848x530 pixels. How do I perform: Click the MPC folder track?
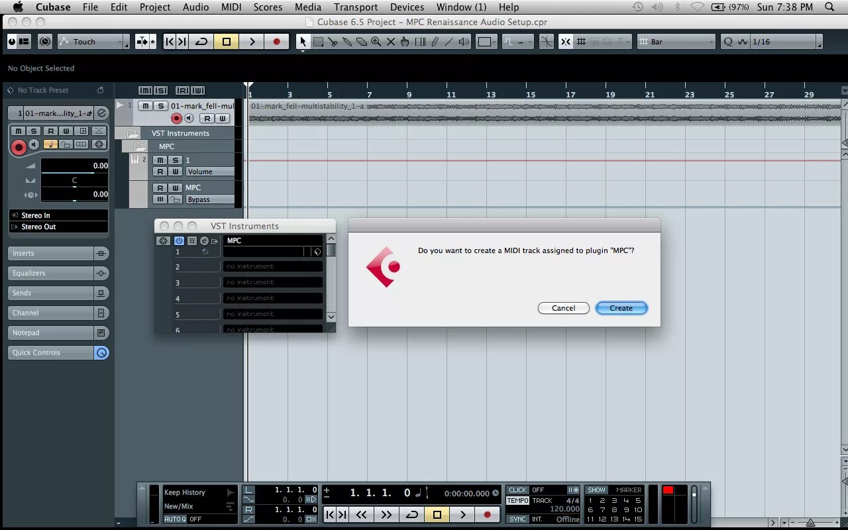point(166,146)
